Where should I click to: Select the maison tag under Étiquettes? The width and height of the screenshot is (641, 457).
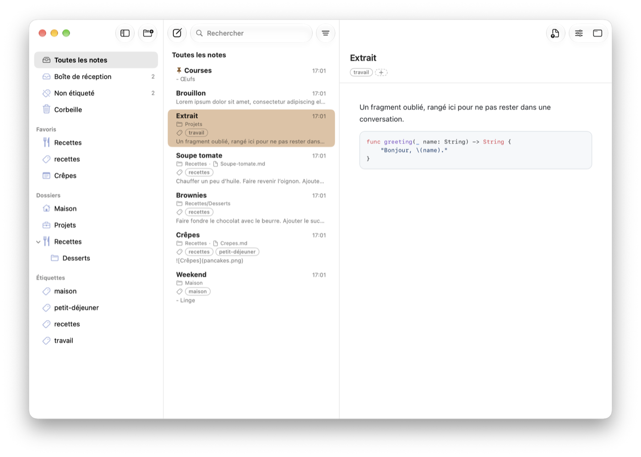tap(96, 291)
